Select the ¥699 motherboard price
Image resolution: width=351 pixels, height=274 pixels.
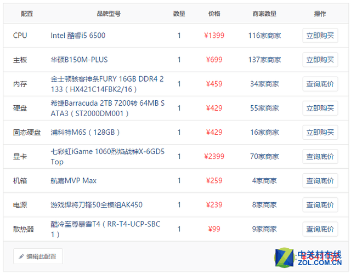(214, 60)
